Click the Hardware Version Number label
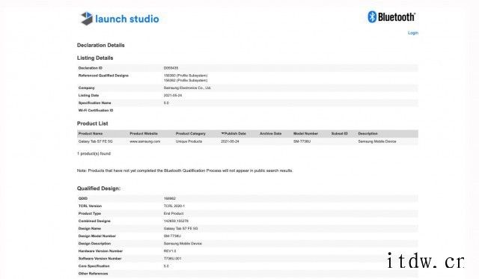 tap(100, 251)
